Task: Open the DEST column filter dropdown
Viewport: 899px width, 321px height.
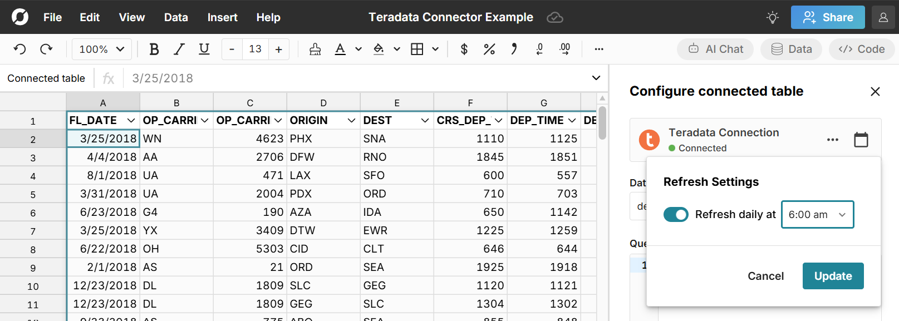Action: (x=425, y=120)
